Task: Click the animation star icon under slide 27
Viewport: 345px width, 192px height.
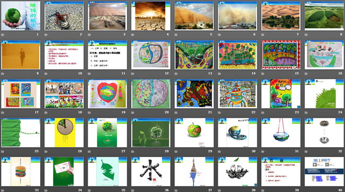Action: (89, 151)
